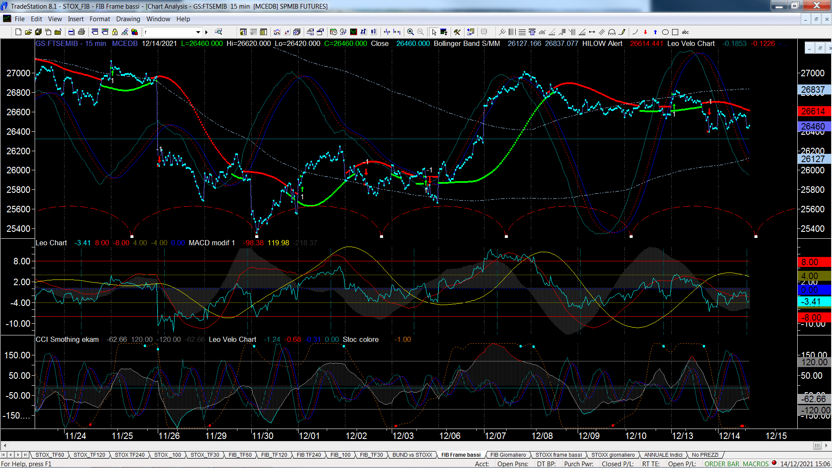
Task: Click the red 26614 price label
Action: pyautogui.click(x=814, y=111)
